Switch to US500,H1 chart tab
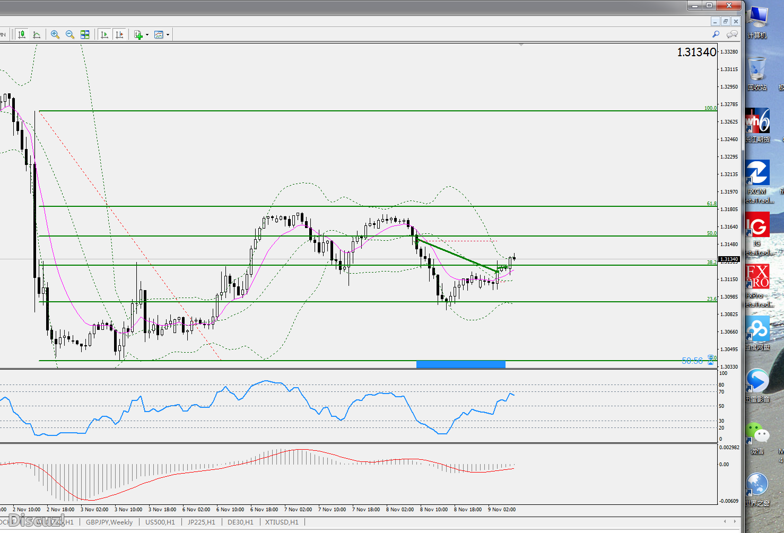 160,522
